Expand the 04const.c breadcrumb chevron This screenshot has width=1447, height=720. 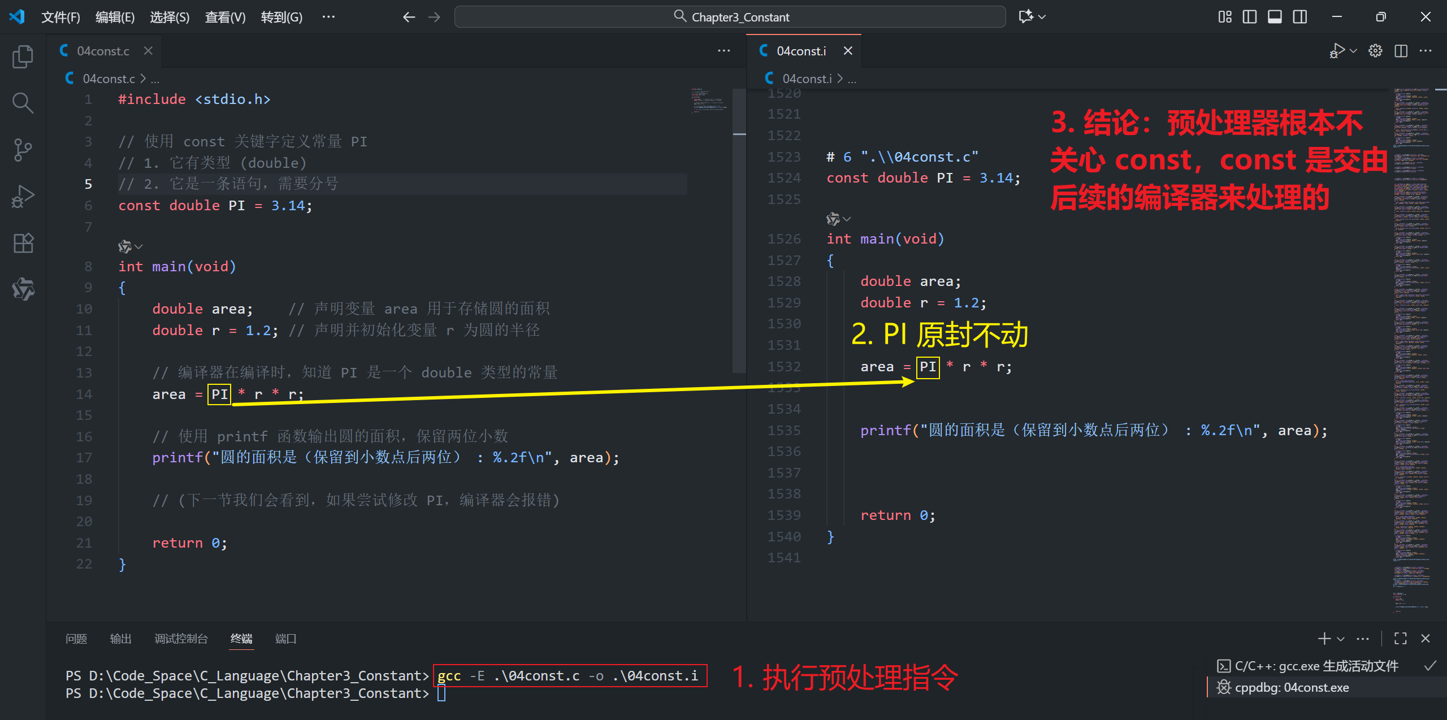pos(144,79)
